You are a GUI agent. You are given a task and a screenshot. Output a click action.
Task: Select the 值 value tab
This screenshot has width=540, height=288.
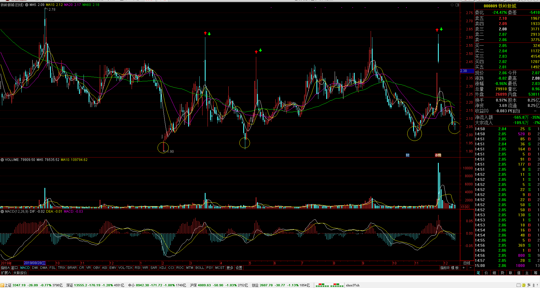click(519, 273)
